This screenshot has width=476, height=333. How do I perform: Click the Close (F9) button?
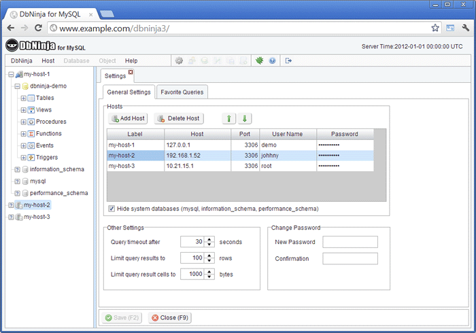click(x=170, y=317)
